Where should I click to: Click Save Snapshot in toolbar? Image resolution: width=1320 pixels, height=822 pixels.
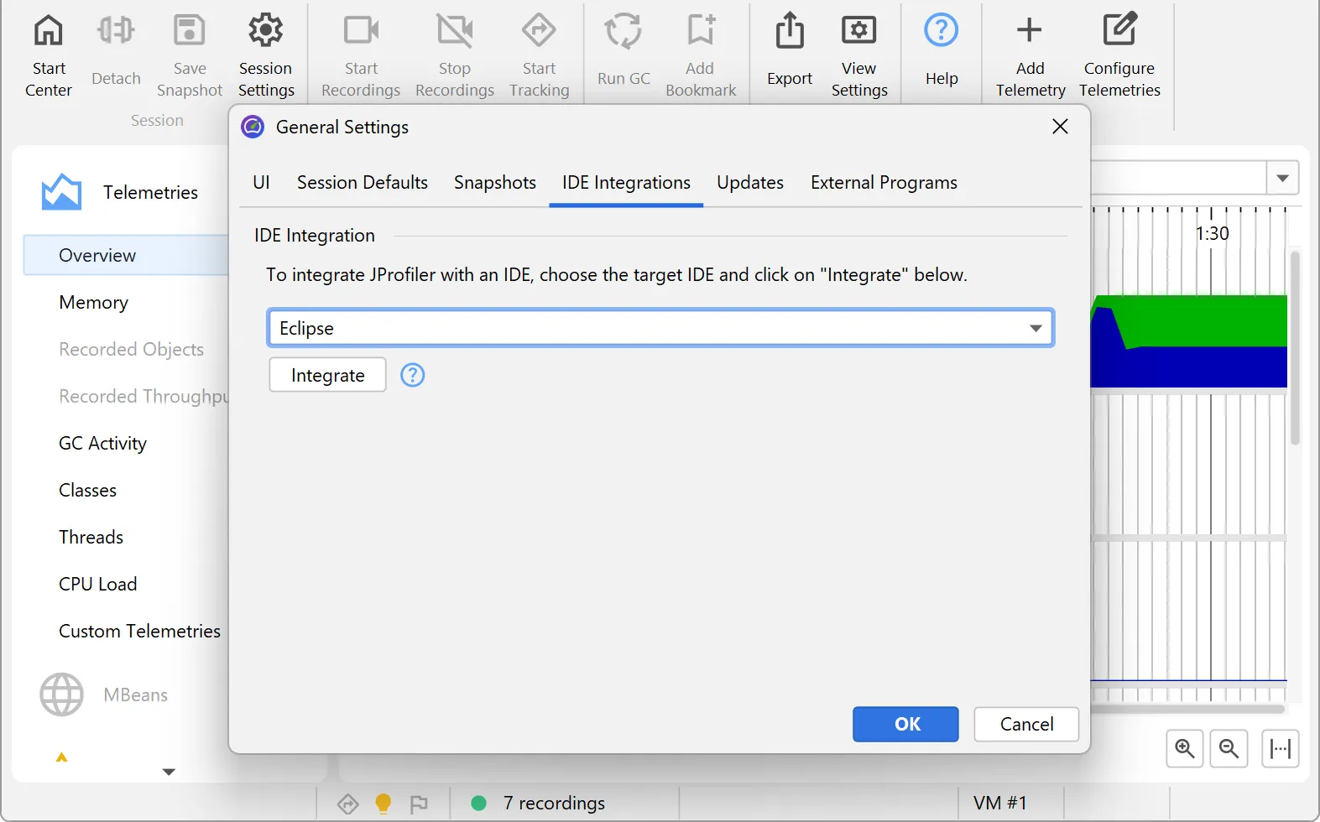click(x=190, y=56)
